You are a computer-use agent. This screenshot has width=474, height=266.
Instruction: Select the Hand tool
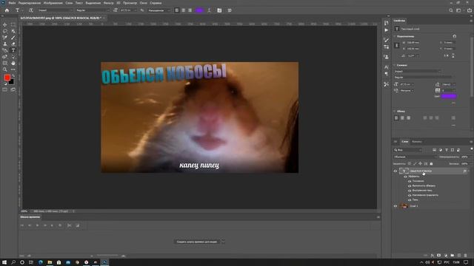13,63
